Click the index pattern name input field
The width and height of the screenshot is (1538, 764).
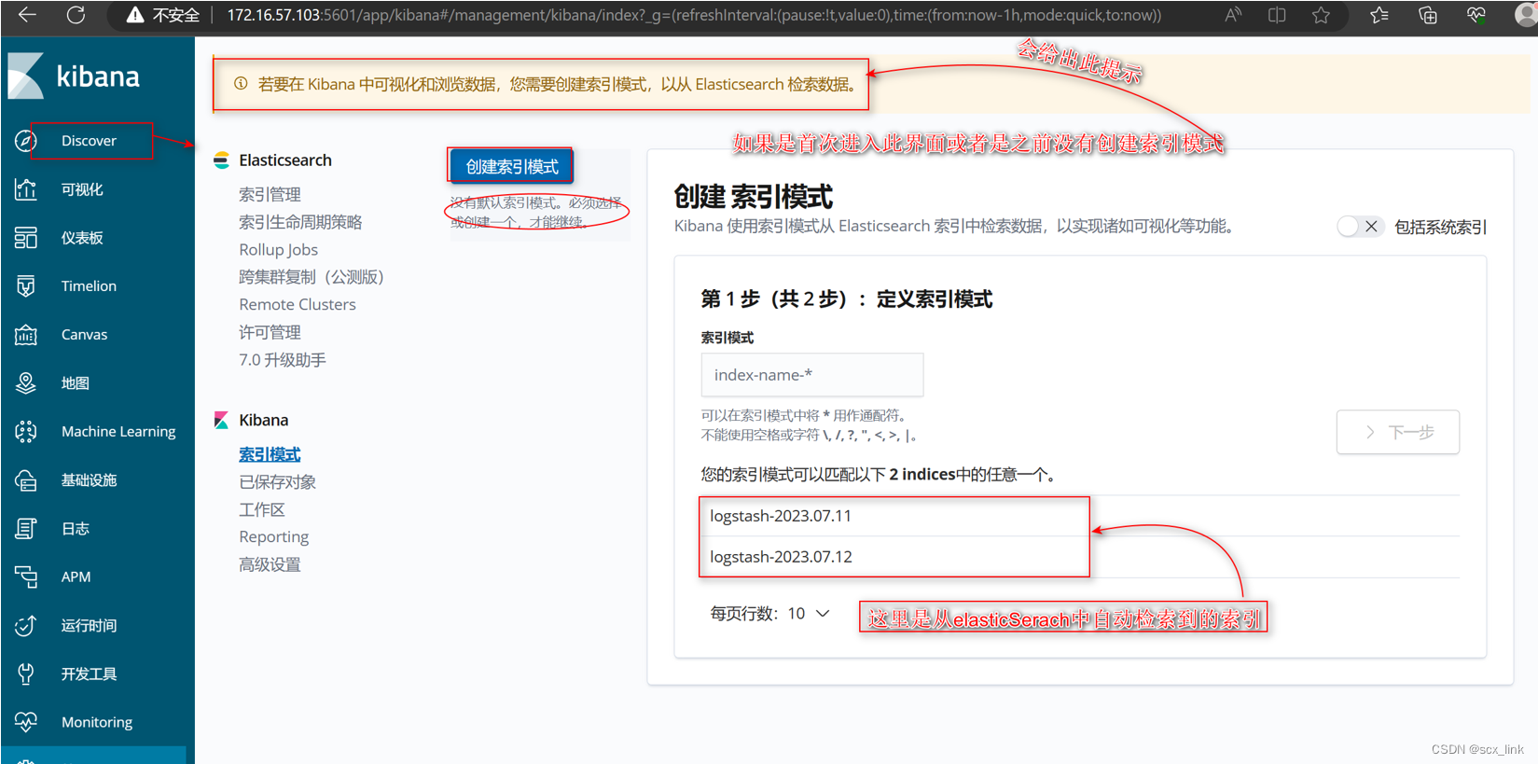click(x=811, y=375)
